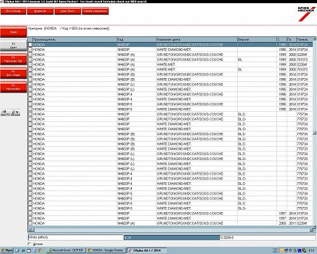
Task: Open Variant comparison
Action: [95, 11]
